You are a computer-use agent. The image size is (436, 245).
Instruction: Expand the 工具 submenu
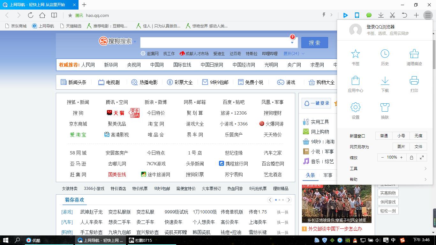(388, 168)
